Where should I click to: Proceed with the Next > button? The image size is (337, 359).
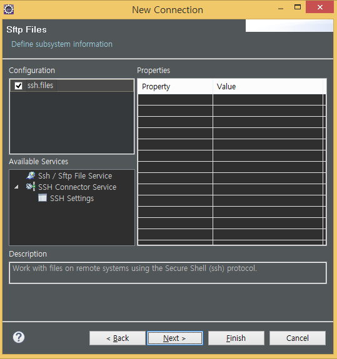coord(175,338)
